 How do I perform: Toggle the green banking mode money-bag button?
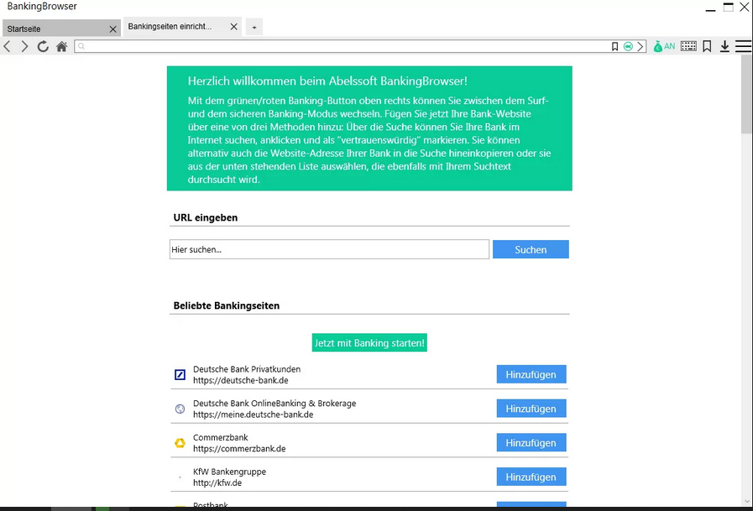[664, 46]
